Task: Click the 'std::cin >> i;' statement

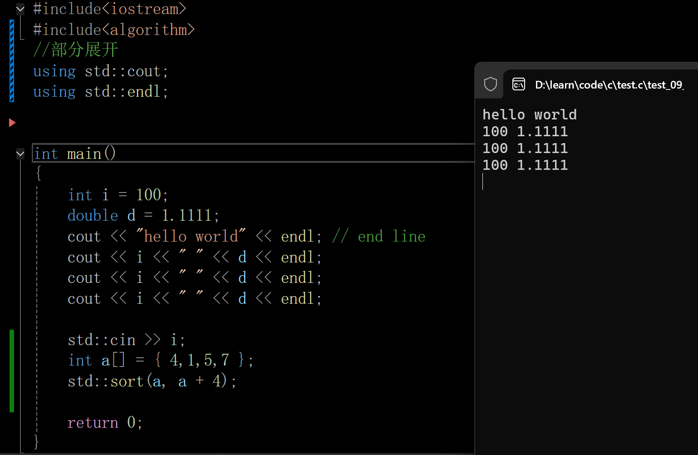Action: point(126,340)
